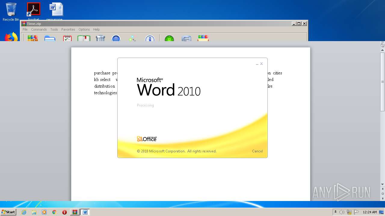The image size is (385, 216).
Task: Open Help menu in WinRAR window
Action: 96,29
